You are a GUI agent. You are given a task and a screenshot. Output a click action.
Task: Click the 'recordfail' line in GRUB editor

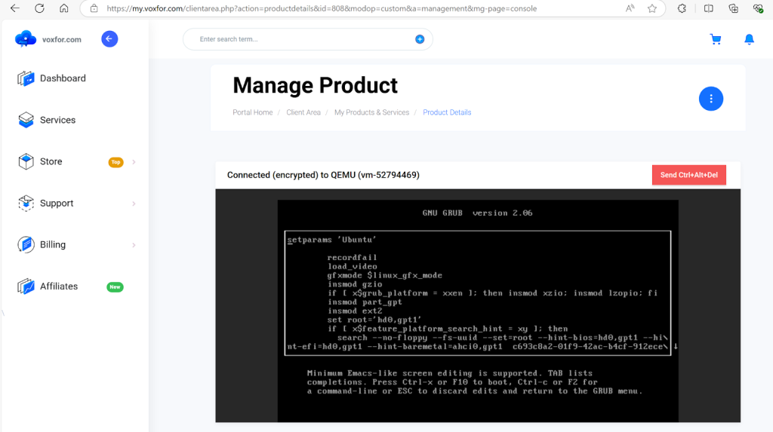pos(352,257)
